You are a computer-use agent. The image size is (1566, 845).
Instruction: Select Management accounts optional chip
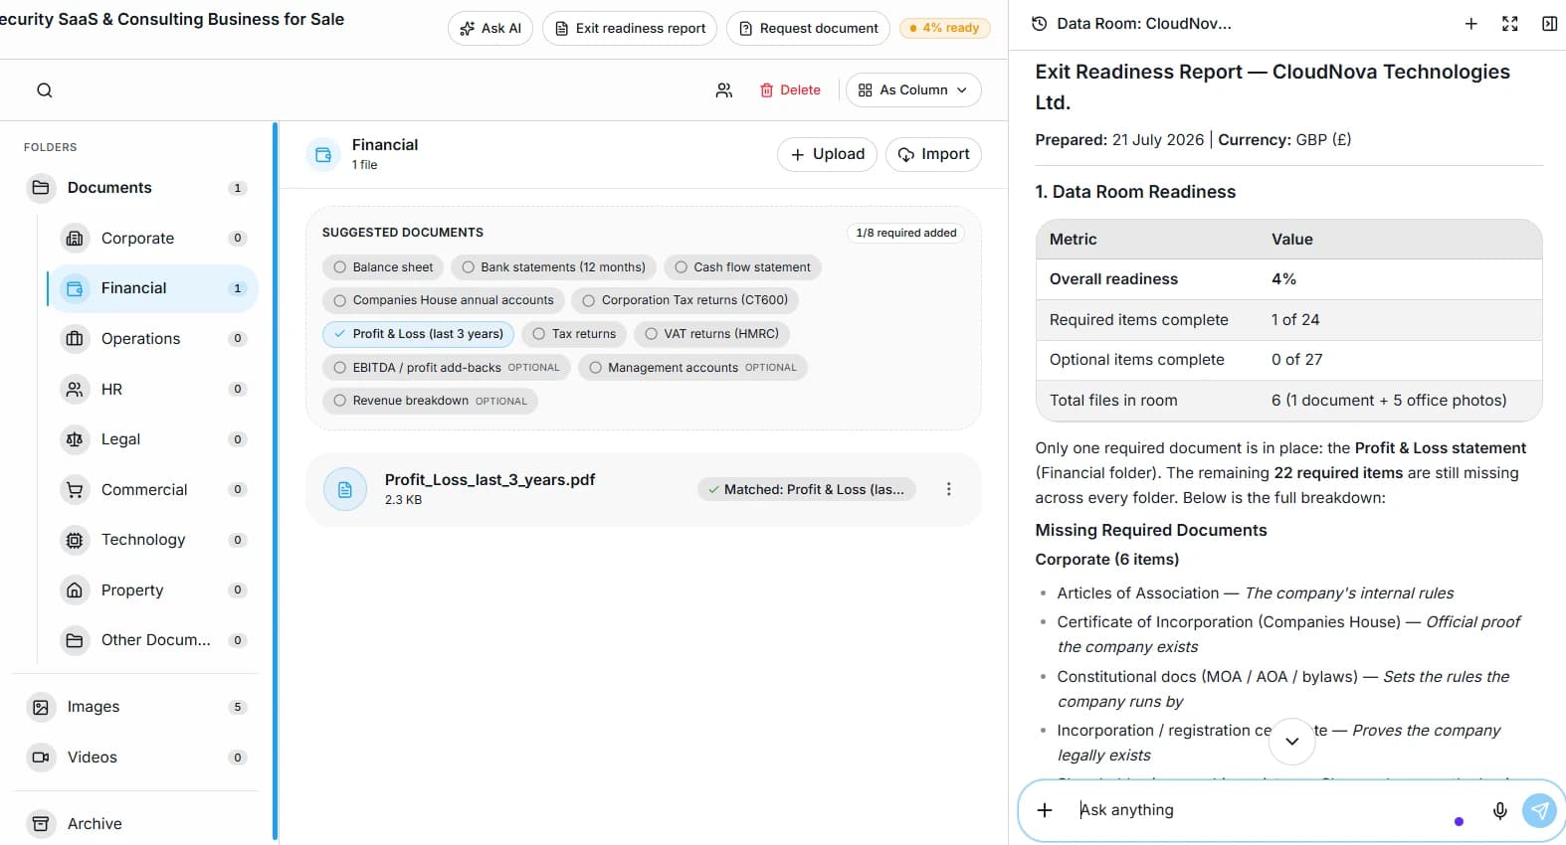point(692,368)
